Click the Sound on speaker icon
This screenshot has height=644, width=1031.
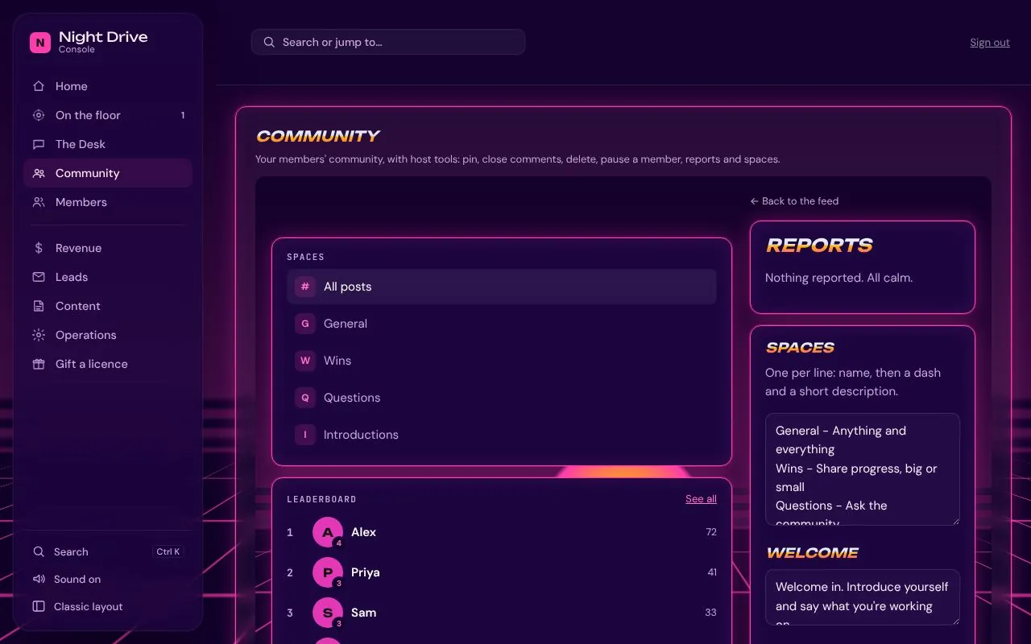pos(39,580)
